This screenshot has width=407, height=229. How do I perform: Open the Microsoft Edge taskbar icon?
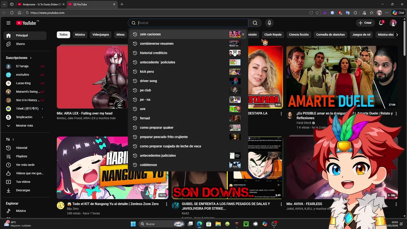coord(199,224)
